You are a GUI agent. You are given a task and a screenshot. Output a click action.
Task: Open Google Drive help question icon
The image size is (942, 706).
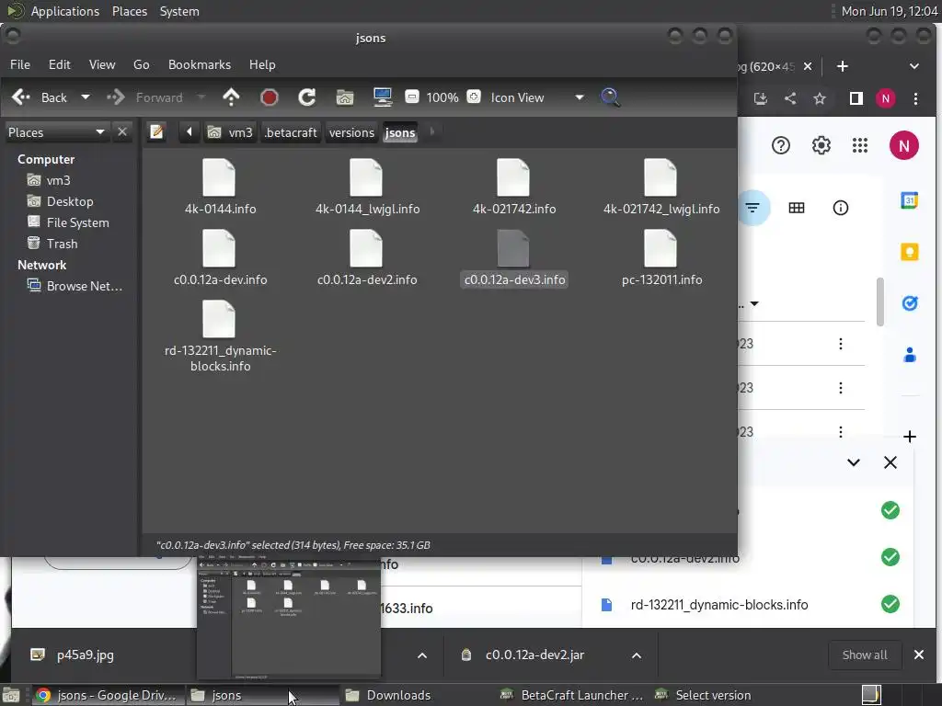pyautogui.click(x=781, y=145)
